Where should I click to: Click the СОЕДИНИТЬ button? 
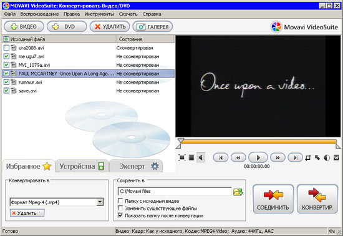tap(273, 199)
